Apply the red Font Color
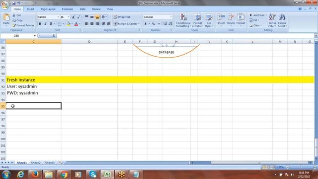The height and width of the screenshot is (179, 318). 76,24
